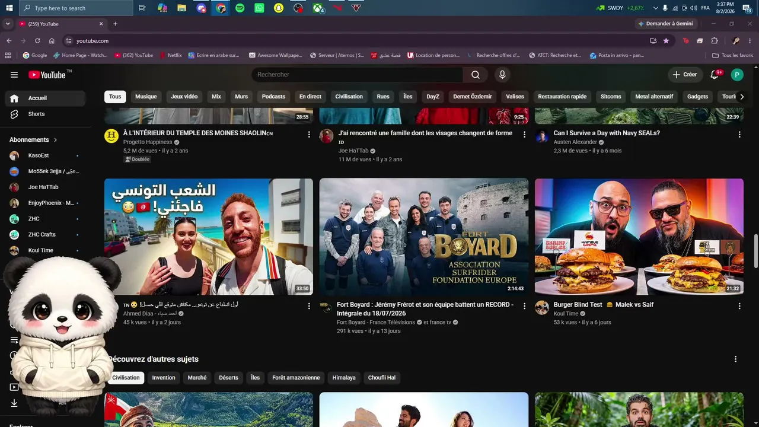759x427 pixels.
Task: Open options for the Fort Boyard video
Action: pyautogui.click(x=524, y=306)
